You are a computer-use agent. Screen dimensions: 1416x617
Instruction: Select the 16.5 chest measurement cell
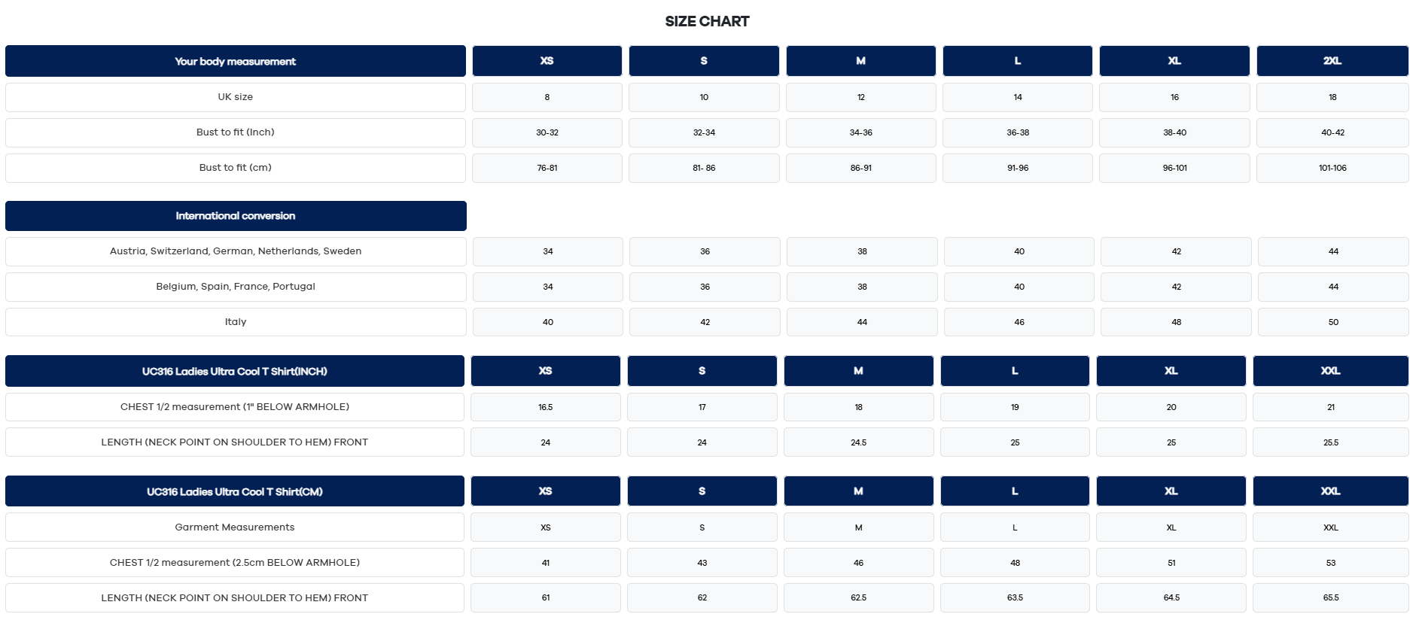pyautogui.click(x=545, y=407)
